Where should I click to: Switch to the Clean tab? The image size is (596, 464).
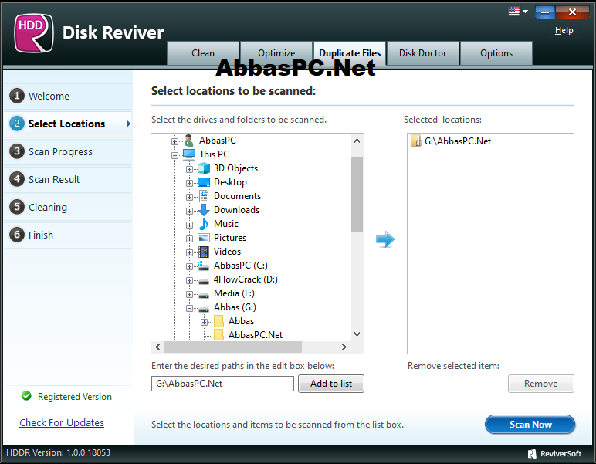203,53
